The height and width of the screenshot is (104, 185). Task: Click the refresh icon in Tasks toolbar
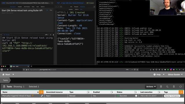point(180,87)
